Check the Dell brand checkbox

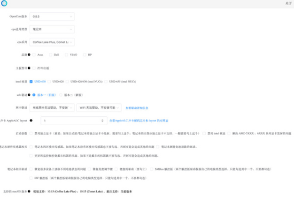[50, 55]
